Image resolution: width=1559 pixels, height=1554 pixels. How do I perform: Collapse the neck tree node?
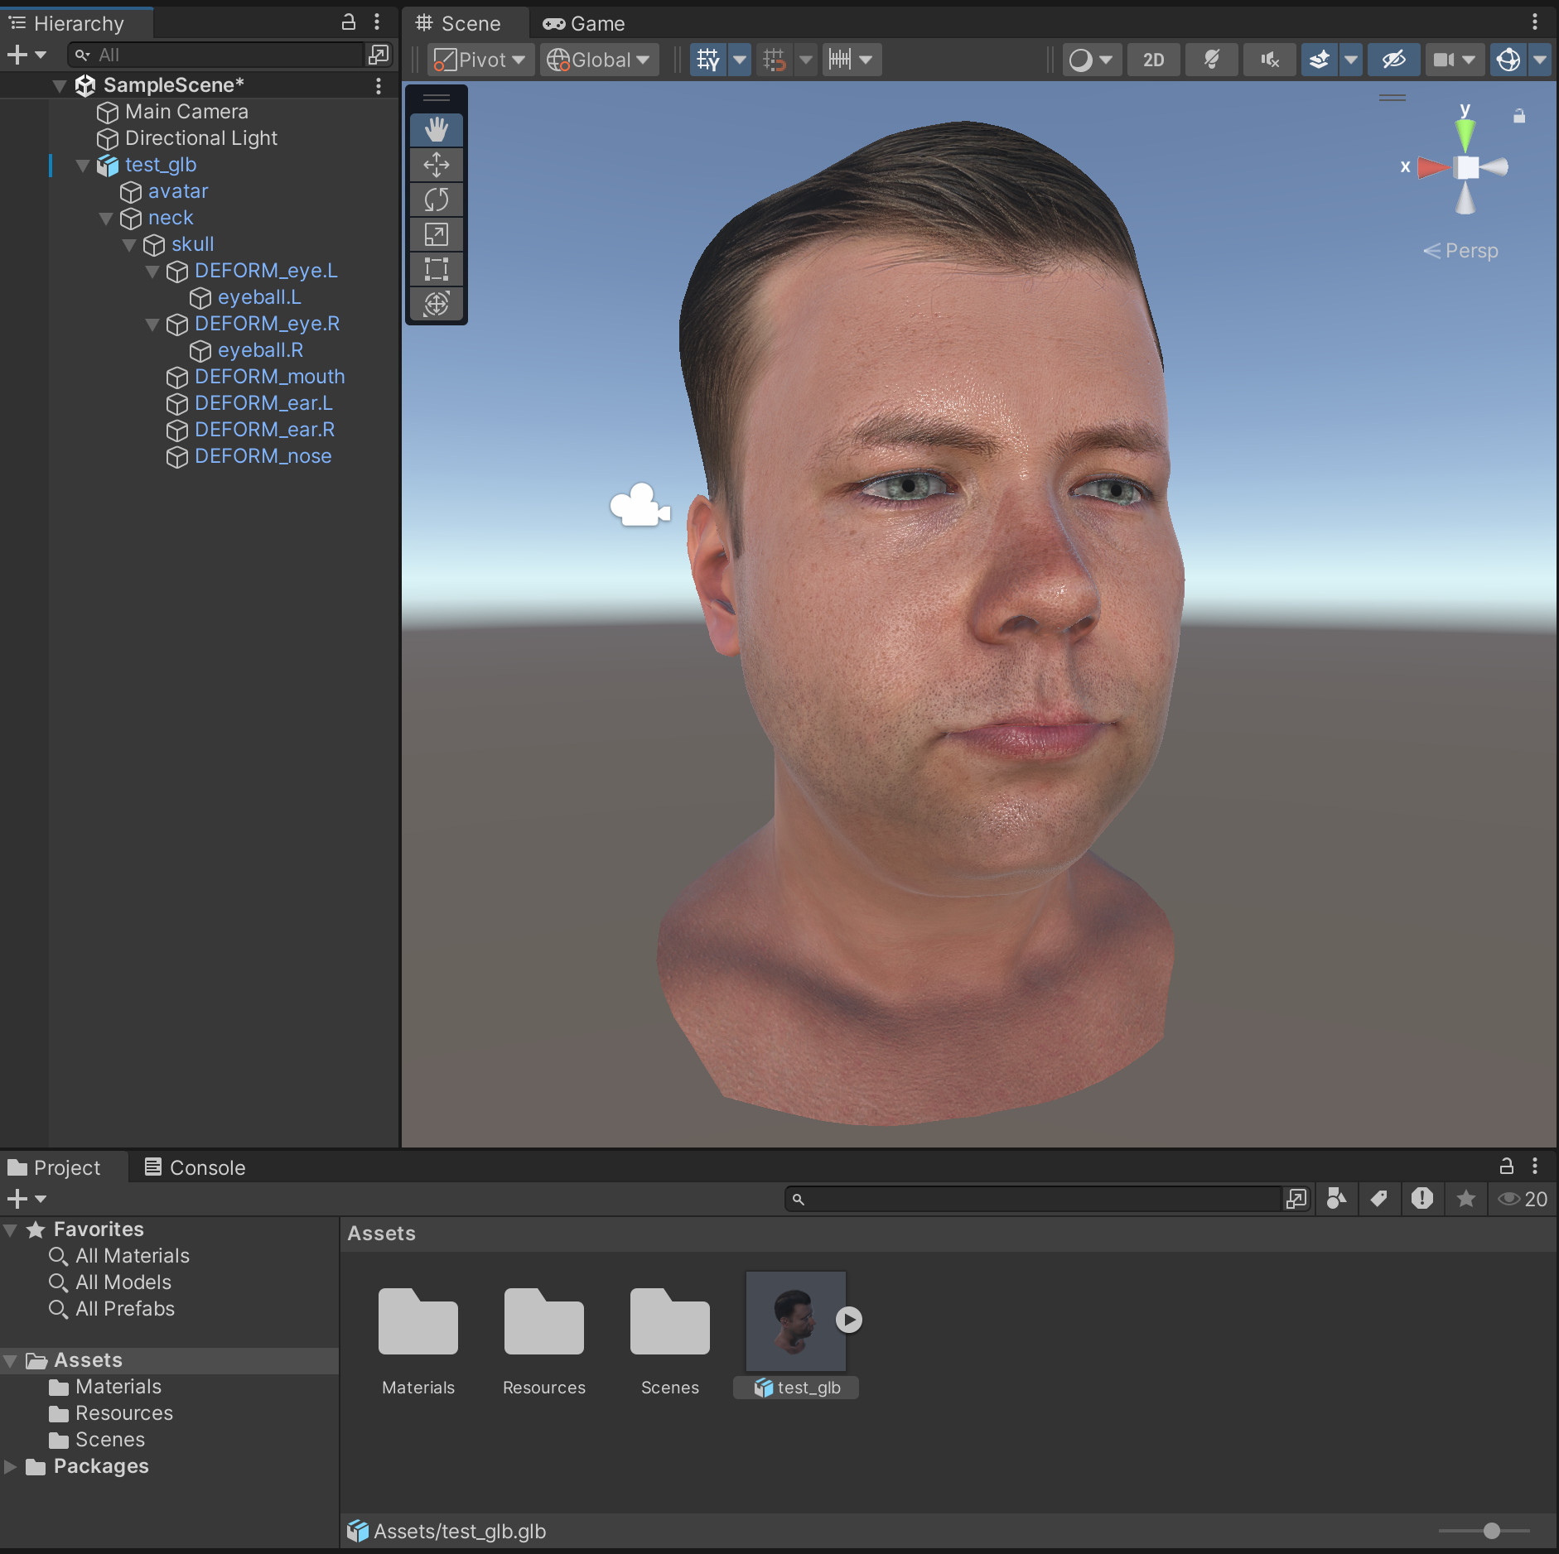tap(106, 219)
